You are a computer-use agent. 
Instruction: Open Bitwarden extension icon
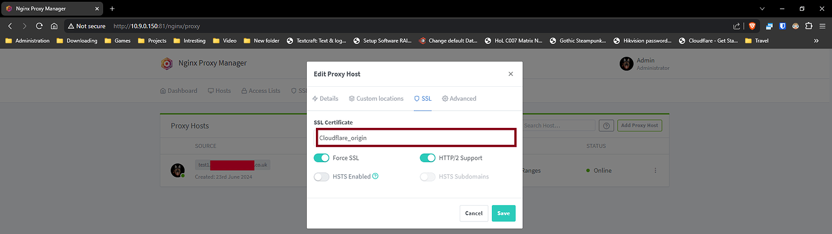click(x=783, y=26)
